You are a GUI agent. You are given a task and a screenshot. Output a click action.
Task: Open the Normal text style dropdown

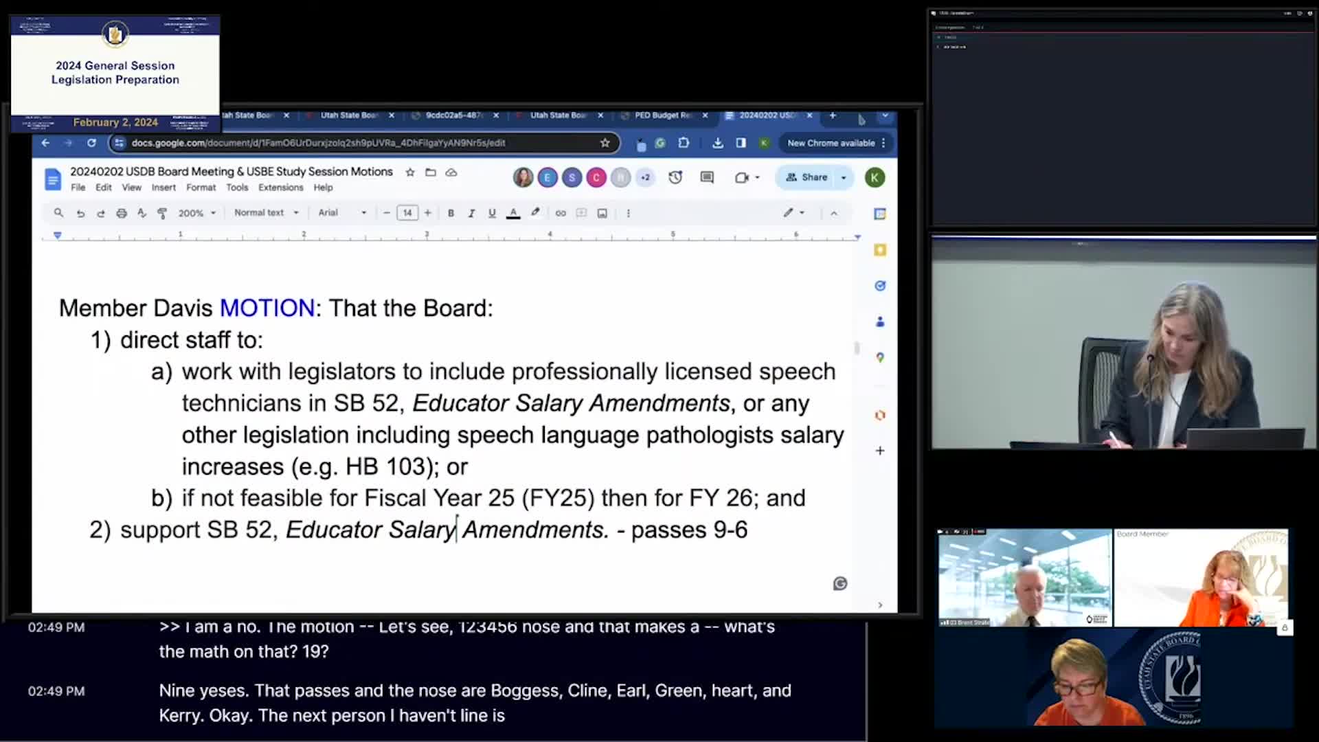click(x=267, y=213)
